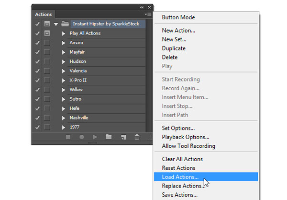Image resolution: width=287 pixels, height=200 pixels.
Task: Close the Actions panel
Action: [149, 7]
